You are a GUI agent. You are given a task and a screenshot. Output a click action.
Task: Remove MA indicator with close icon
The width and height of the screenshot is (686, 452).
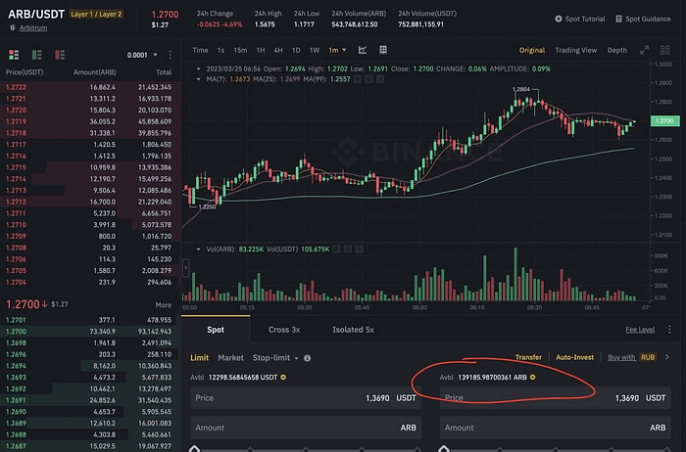click(x=380, y=79)
